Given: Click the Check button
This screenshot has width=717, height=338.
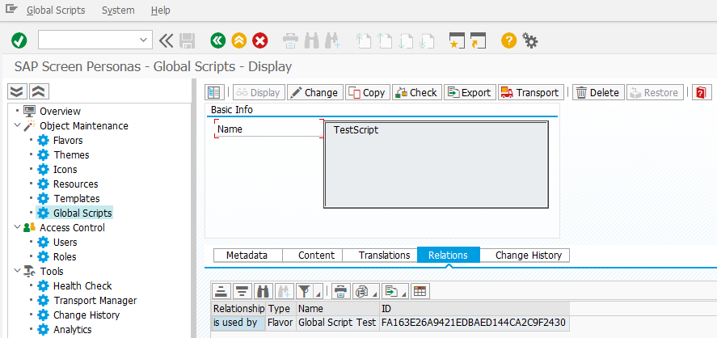Looking at the screenshot, I should tap(417, 92).
